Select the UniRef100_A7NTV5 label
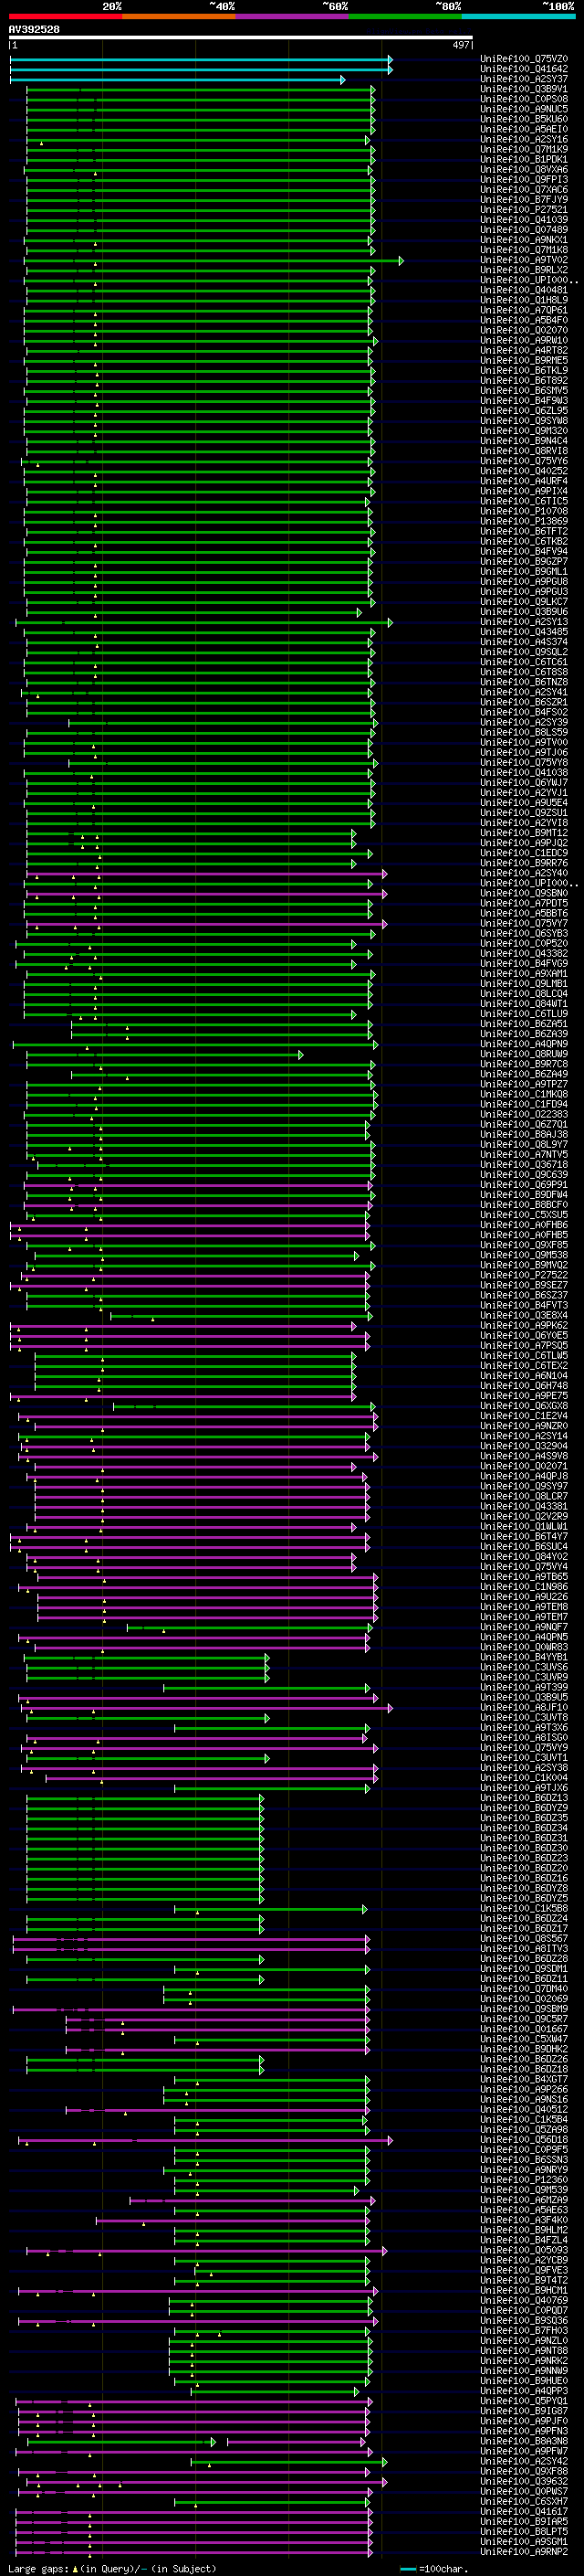The image size is (584, 2576). pos(524,1155)
